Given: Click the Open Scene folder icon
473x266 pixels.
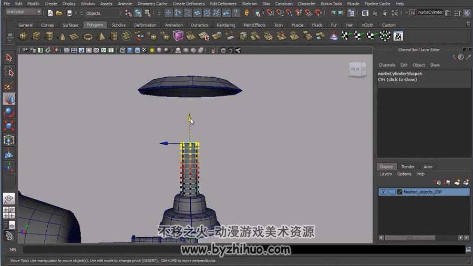Looking at the screenshot, I should click(59, 13).
